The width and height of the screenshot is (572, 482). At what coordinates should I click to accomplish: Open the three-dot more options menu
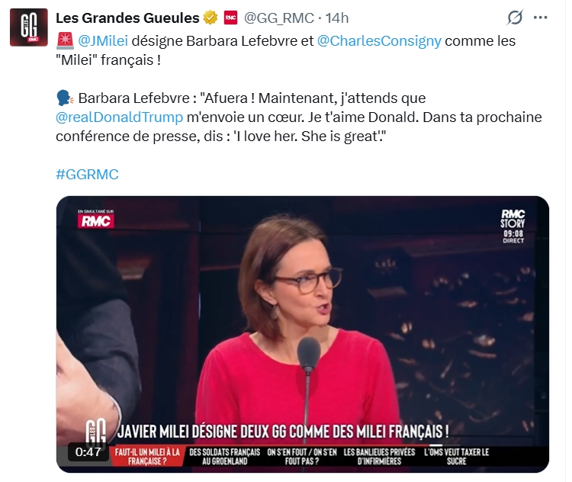click(x=540, y=17)
